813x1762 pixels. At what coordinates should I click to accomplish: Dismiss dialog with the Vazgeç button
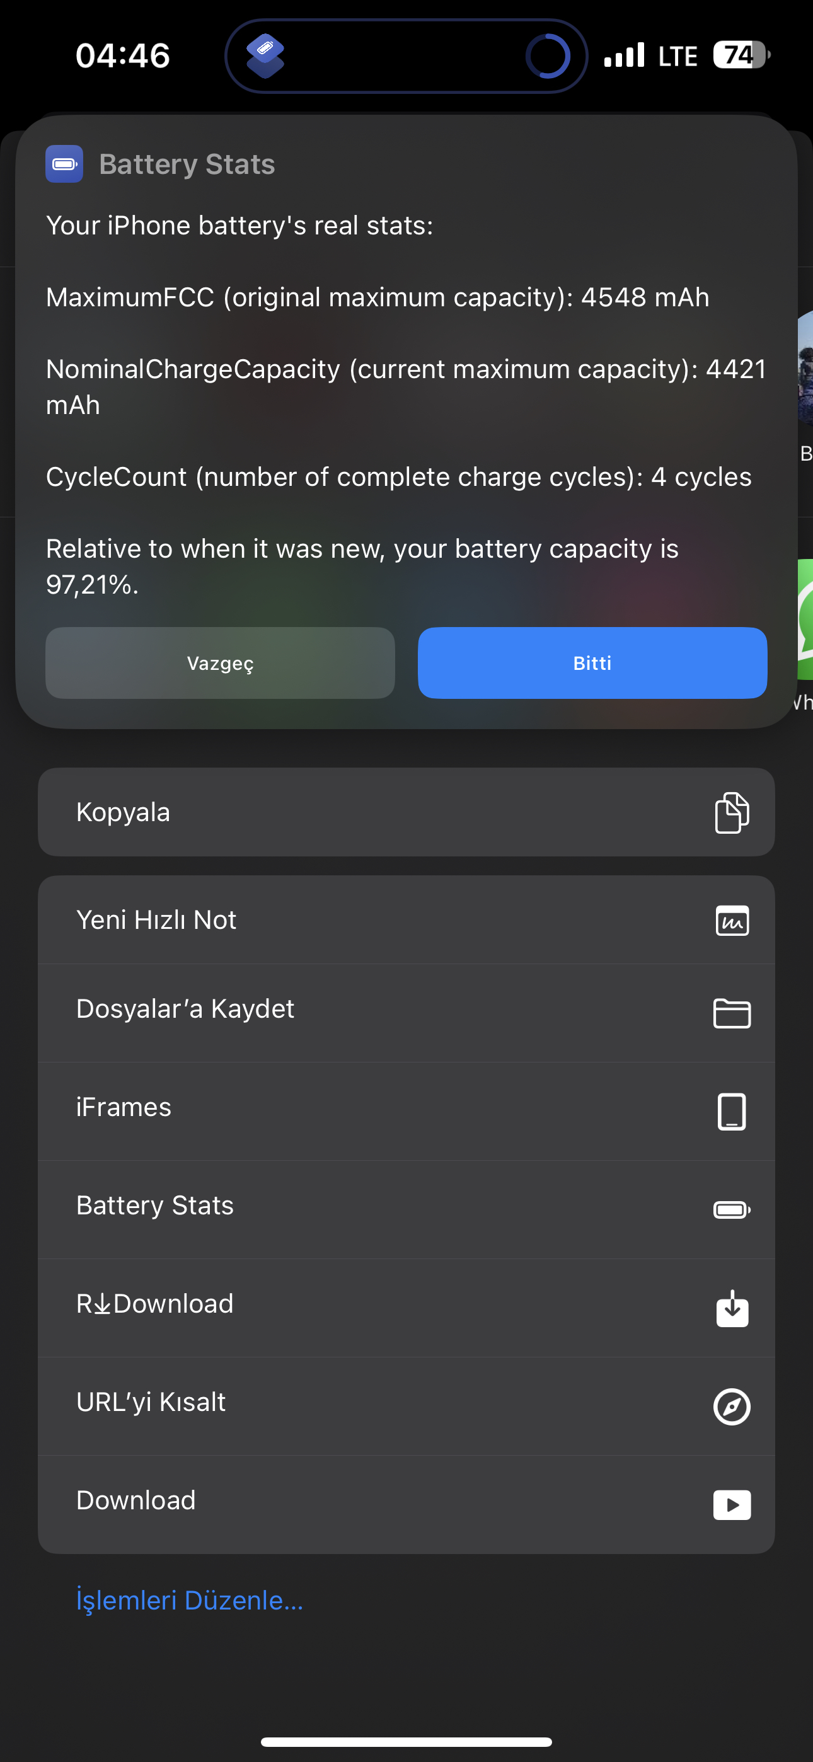[x=221, y=663]
